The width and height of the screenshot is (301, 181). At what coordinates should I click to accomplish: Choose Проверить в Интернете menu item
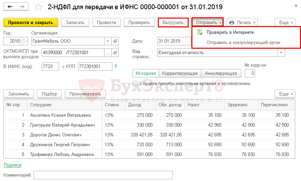[230, 32]
